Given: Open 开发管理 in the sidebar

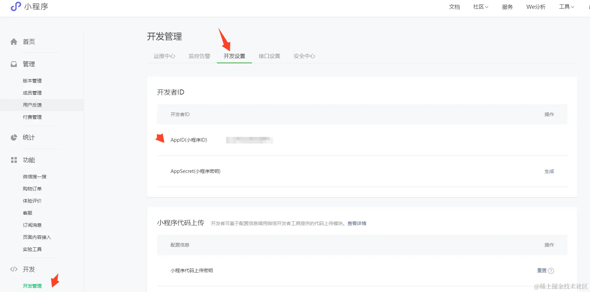Looking at the screenshot, I should [x=32, y=286].
